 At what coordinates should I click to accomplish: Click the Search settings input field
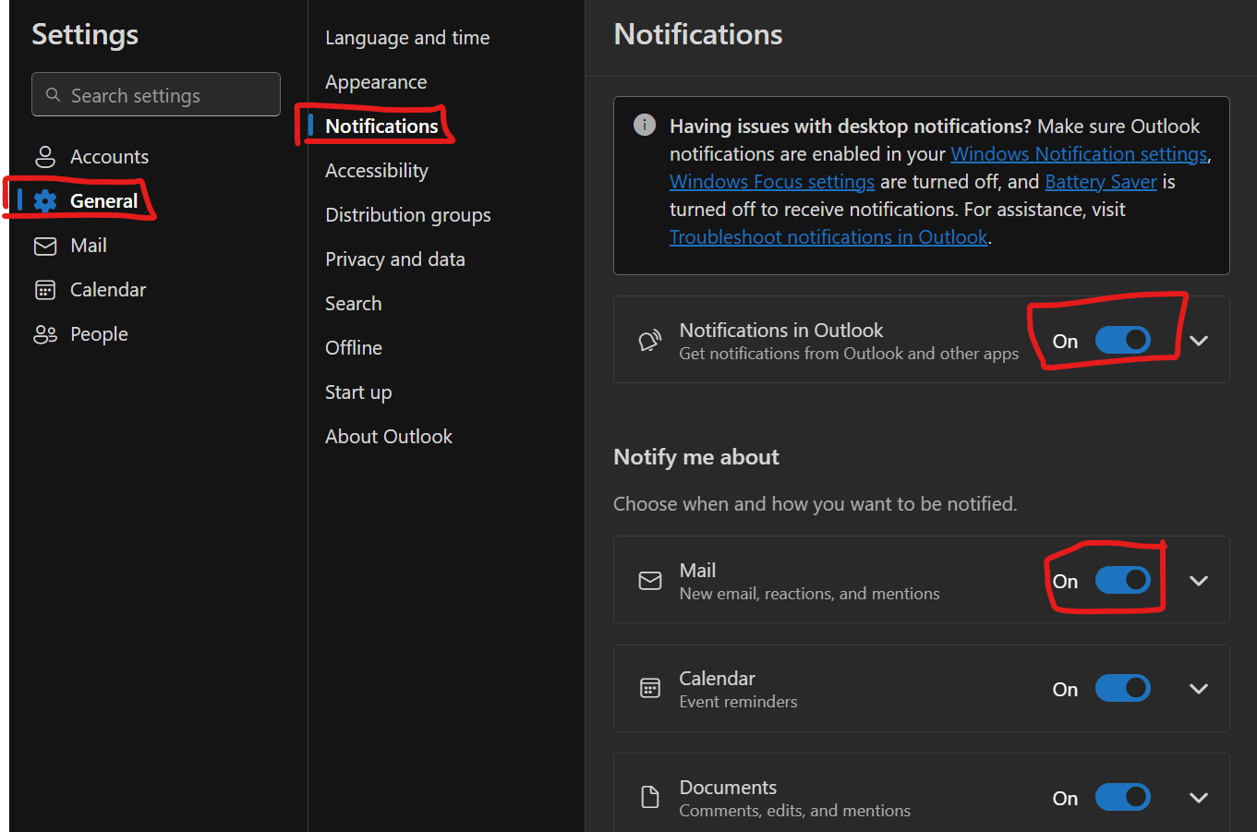click(156, 94)
